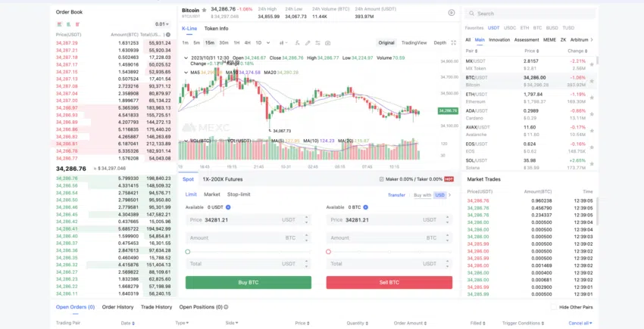Click the info icon beside Open Positions
Viewport: 644px width, 329px height.
226,307
